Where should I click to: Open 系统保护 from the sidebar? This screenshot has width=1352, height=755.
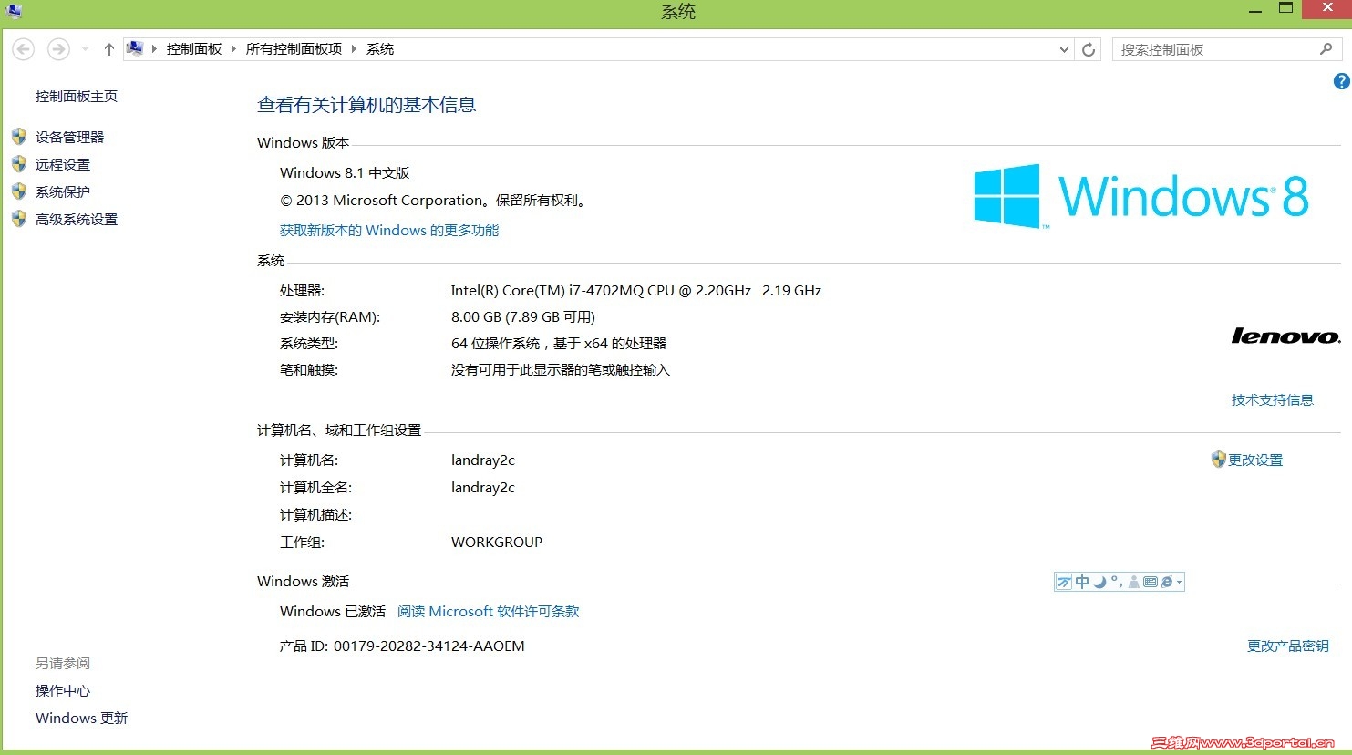(63, 191)
